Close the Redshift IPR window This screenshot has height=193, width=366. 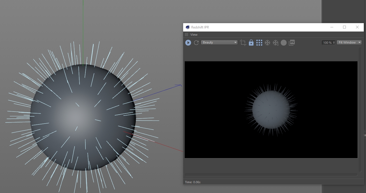click(357, 27)
